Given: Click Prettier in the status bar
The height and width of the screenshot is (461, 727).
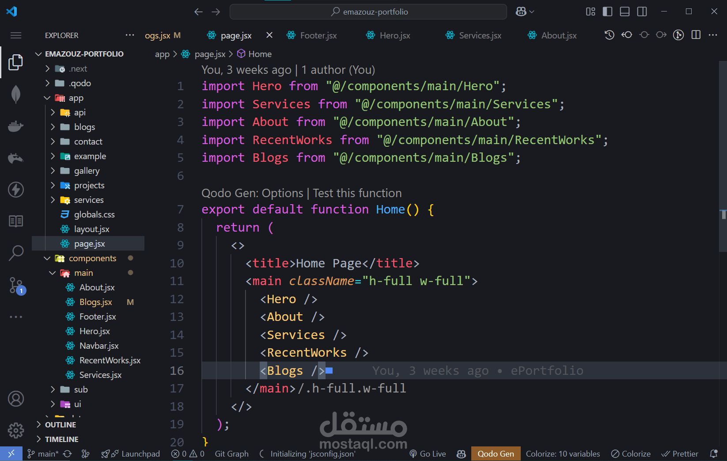Looking at the screenshot, I should click(x=680, y=454).
